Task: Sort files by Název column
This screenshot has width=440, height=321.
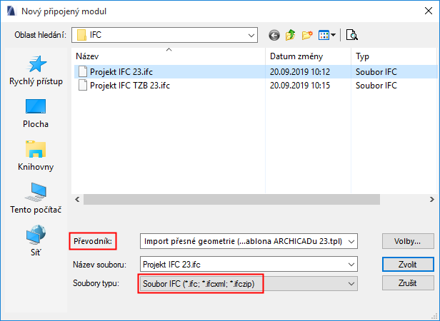Action: coord(169,56)
